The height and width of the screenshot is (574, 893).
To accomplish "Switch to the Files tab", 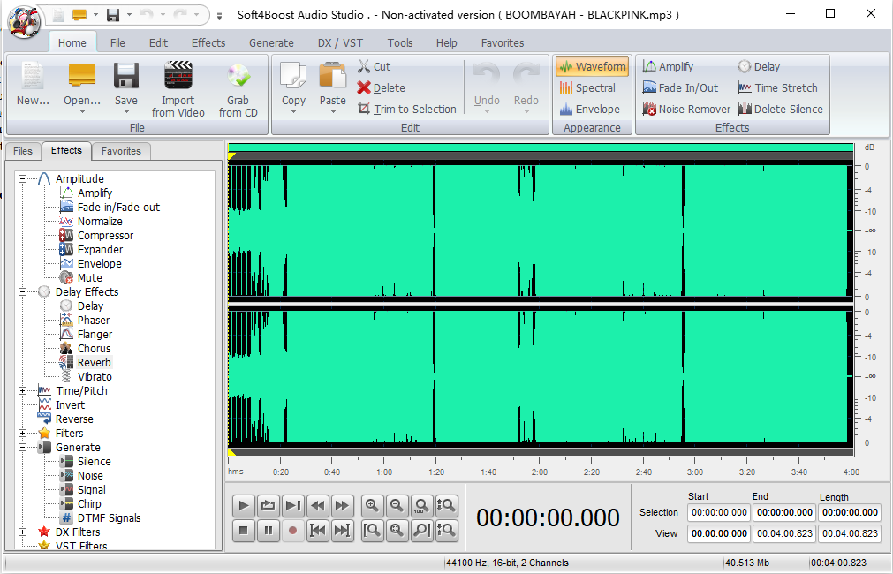I will (23, 151).
